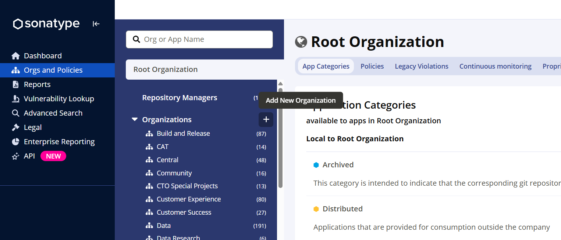The height and width of the screenshot is (240, 561).
Task: Click the Central organization icon
Action: 149,160
